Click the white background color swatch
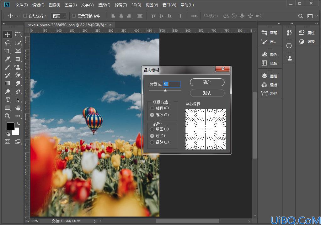Image resolution: width=321 pixels, height=225 pixels. [16, 133]
